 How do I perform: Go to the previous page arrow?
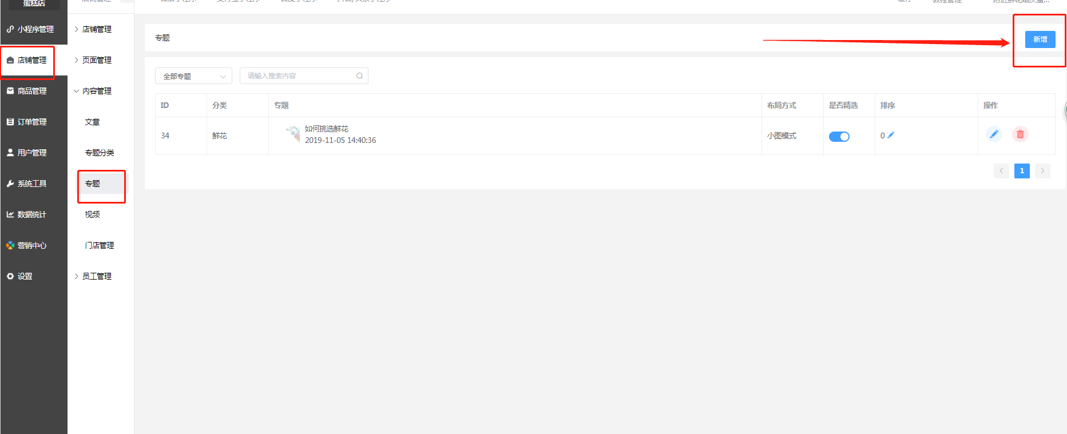pos(1001,171)
